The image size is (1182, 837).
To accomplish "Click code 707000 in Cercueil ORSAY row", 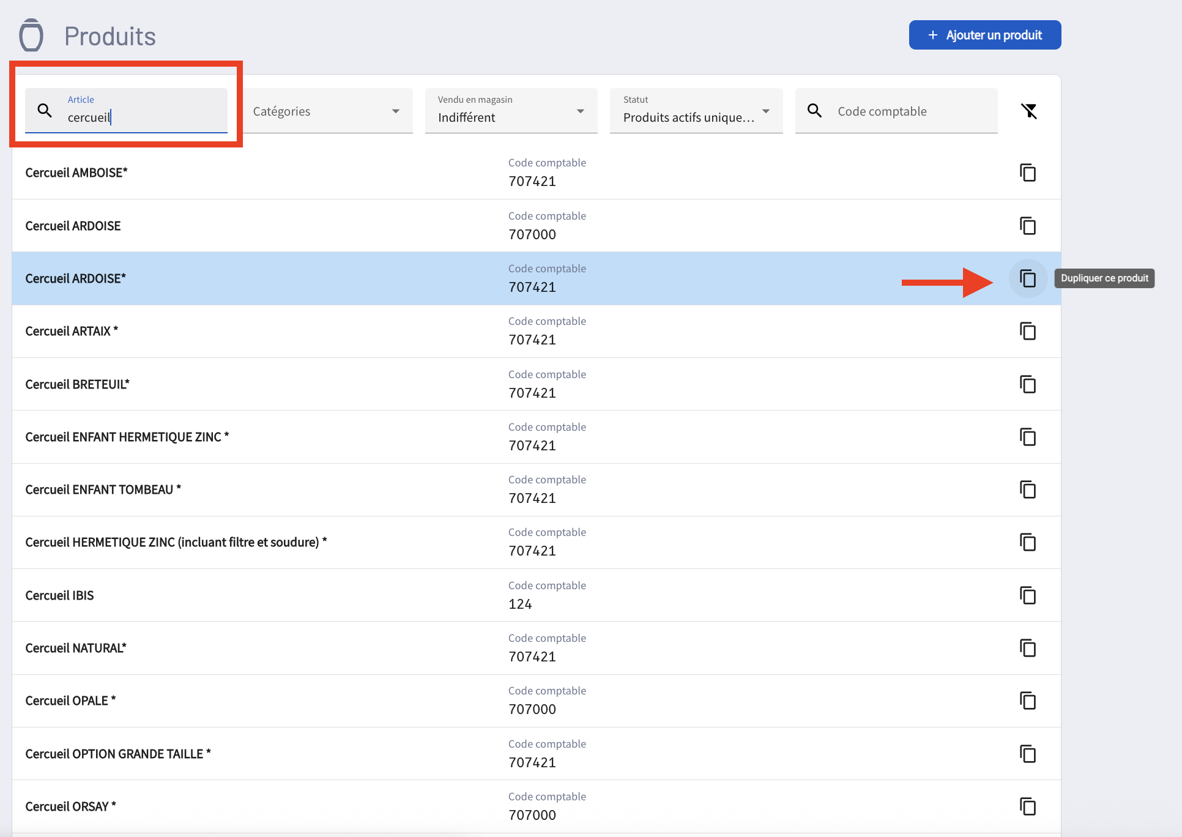I will 532,815.
